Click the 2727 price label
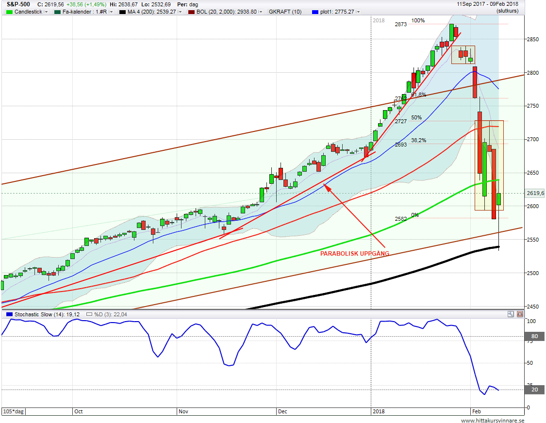This screenshot has width=546, height=423. coord(401,121)
